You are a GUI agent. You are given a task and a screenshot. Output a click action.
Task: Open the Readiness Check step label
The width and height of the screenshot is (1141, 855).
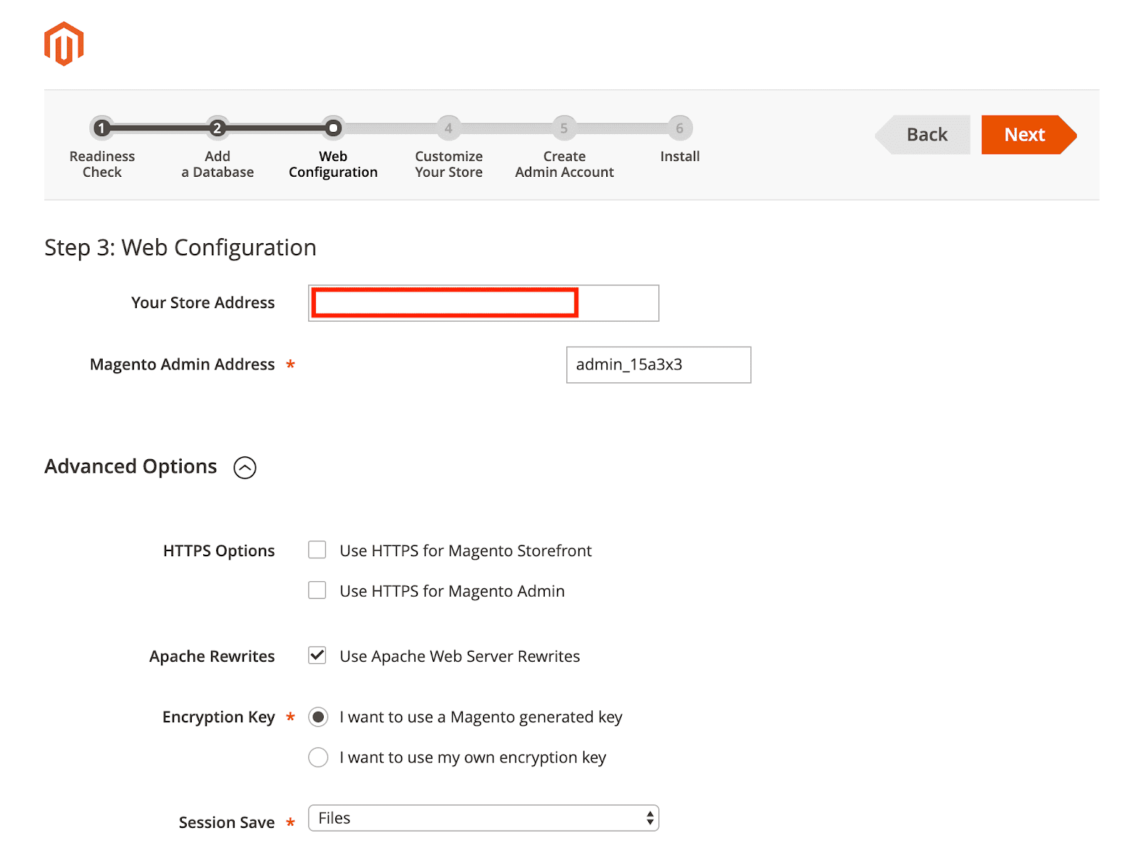tap(102, 164)
